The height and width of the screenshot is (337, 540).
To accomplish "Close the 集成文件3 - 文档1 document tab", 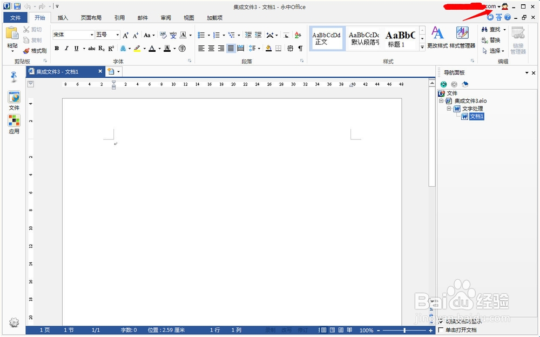I will tap(100, 71).
